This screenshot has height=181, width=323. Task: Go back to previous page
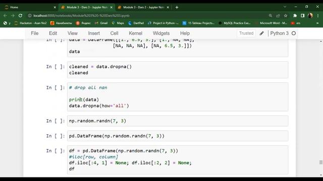point(5,16)
